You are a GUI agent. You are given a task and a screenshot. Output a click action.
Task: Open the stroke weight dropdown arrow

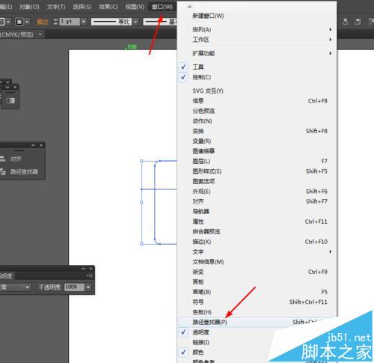tap(84, 22)
